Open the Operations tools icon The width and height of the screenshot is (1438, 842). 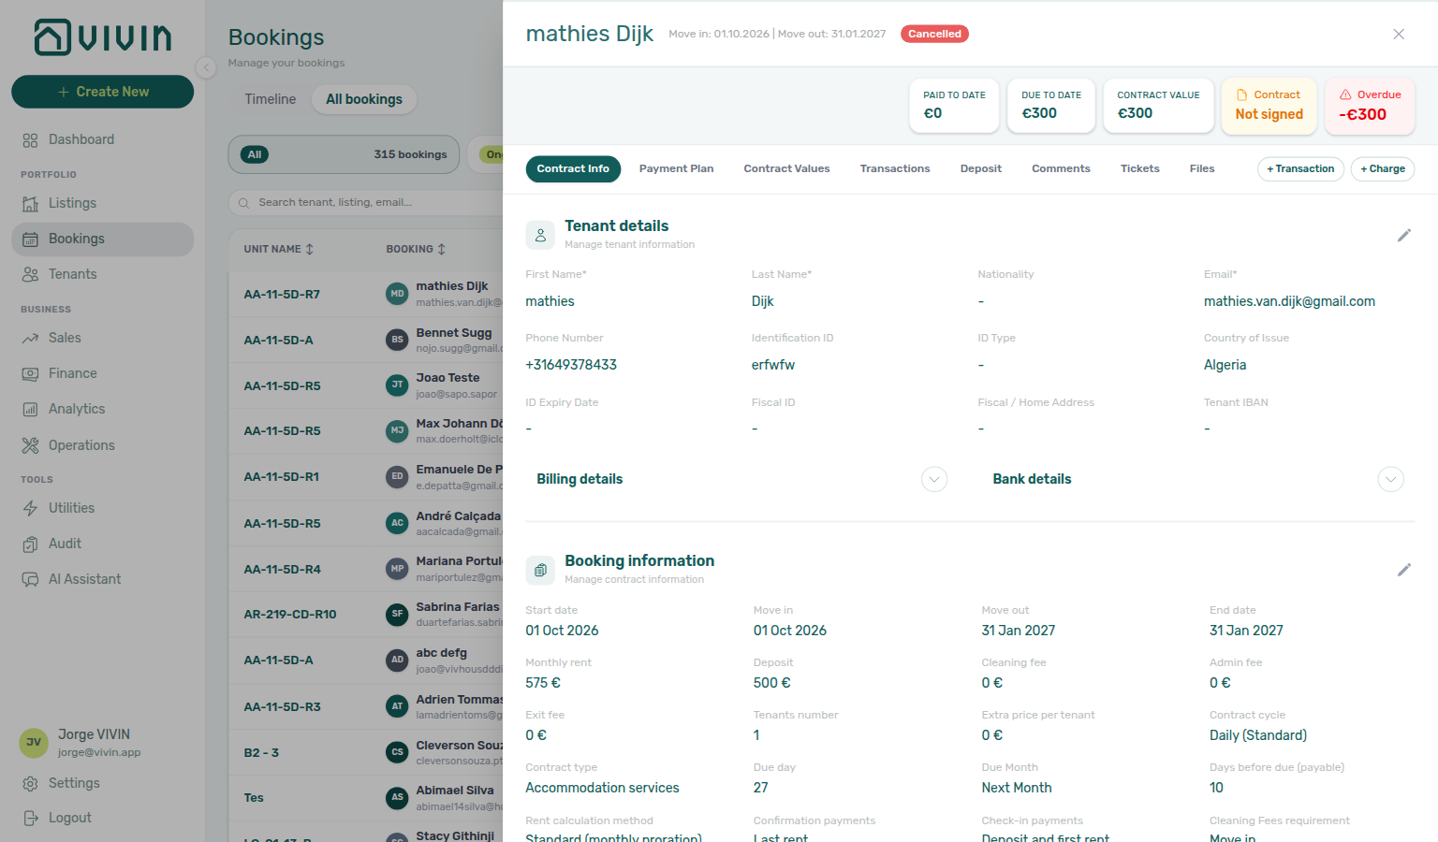click(31, 445)
